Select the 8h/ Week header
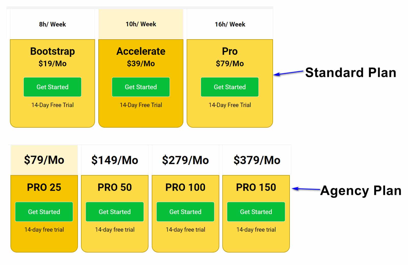Image resolution: width=408 pixels, height=265 pixels. point(52,24)
